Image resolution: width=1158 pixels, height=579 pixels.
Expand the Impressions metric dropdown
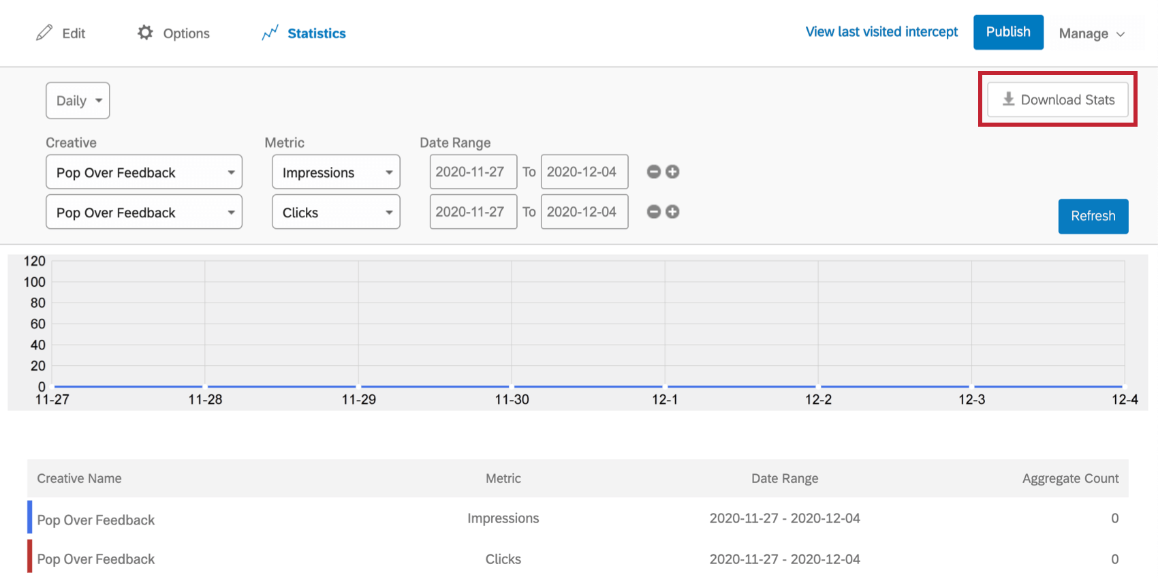pos(336,172)
